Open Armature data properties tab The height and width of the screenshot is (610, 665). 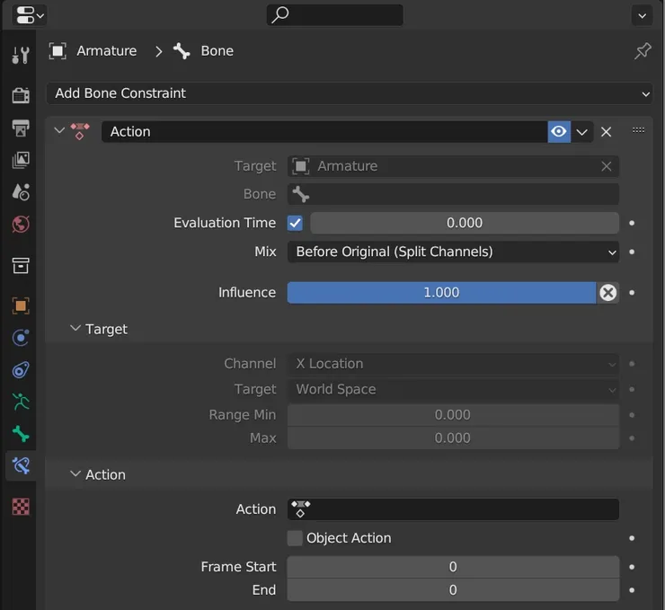(21, 402)
